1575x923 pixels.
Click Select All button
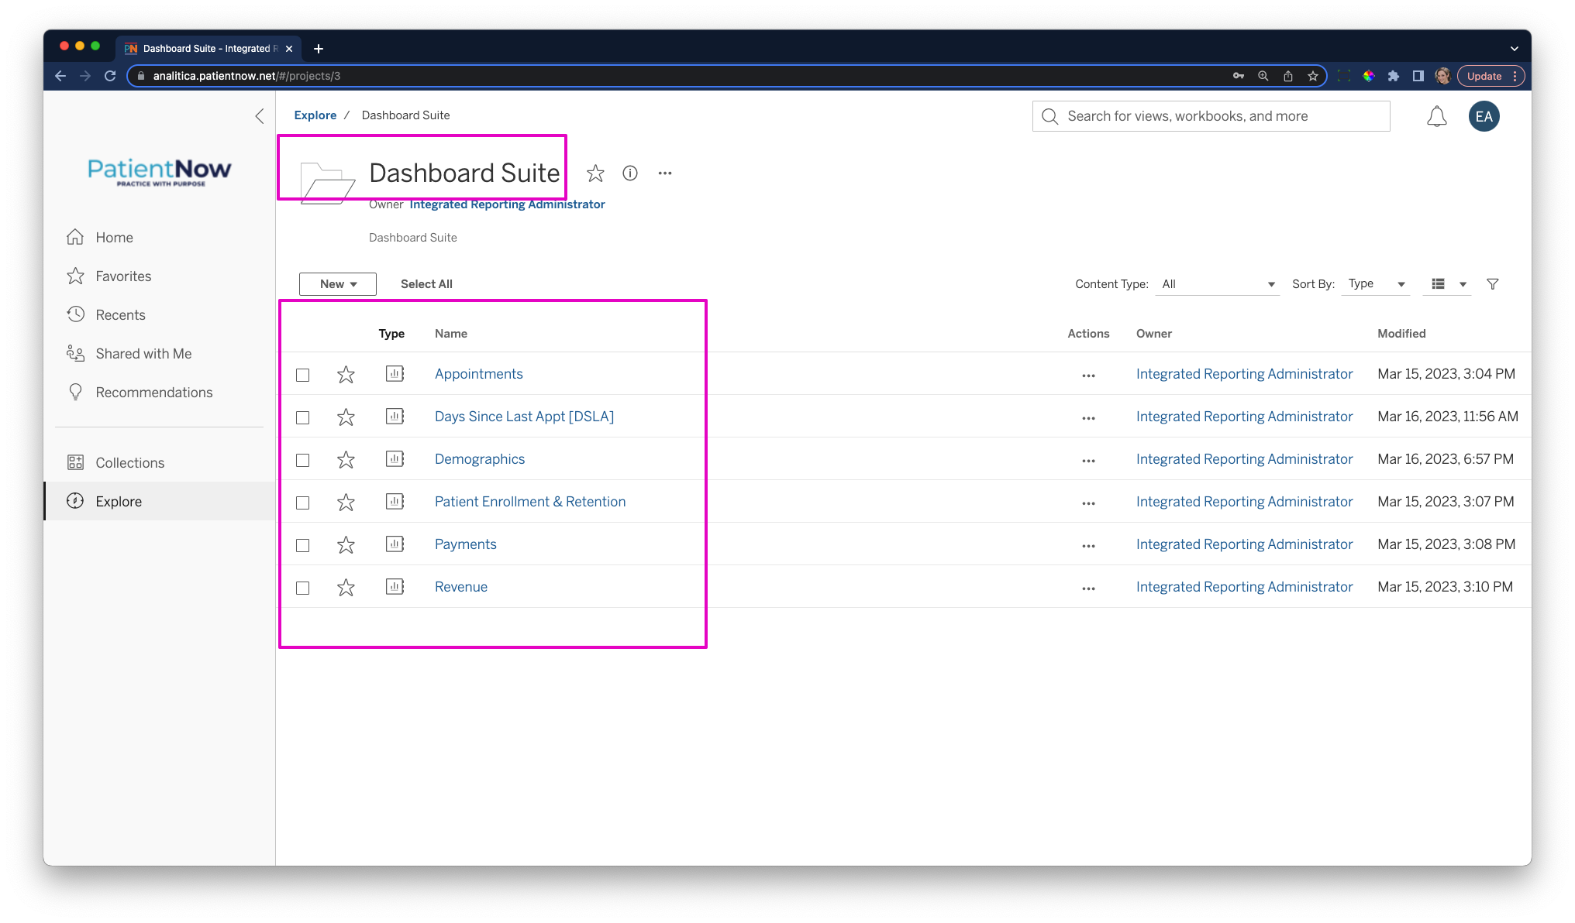tap(426, 283)
